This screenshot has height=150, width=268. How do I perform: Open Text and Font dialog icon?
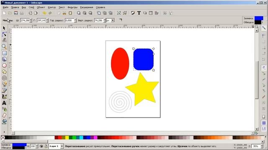click(139, 13)
